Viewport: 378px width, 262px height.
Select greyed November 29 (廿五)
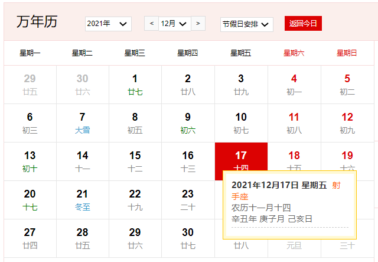click(30, 85)
